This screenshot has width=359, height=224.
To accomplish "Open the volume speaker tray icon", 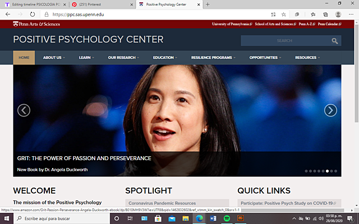I will click(x=321, y=218).
